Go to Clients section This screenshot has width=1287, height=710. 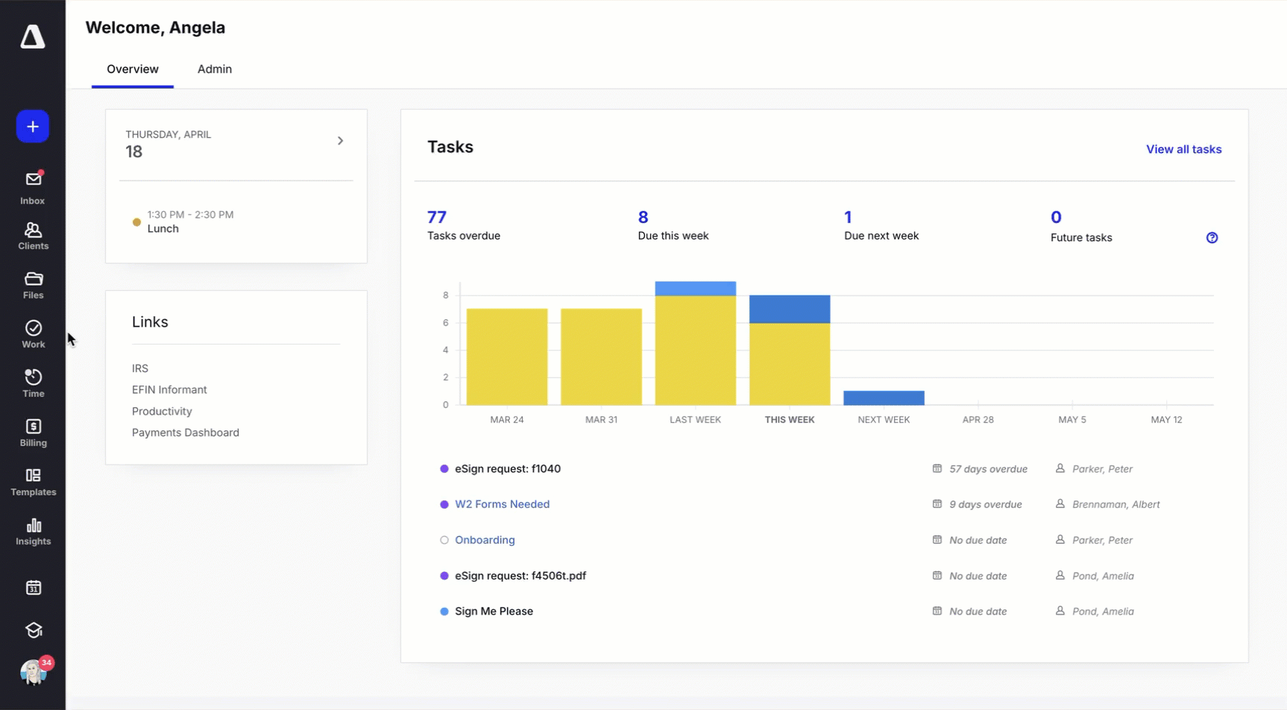pos(33,236)
